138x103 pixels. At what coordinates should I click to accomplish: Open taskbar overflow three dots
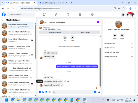pos(90,100)
